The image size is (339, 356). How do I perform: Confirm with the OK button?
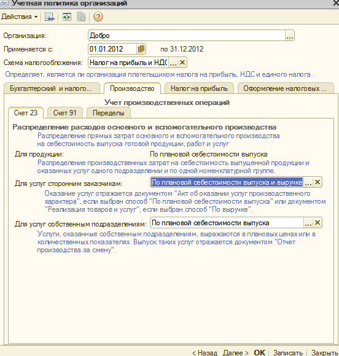(260, 352)
